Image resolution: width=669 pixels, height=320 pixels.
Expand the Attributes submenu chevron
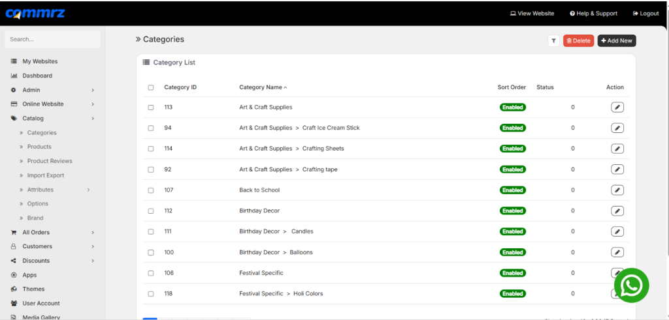88,190
